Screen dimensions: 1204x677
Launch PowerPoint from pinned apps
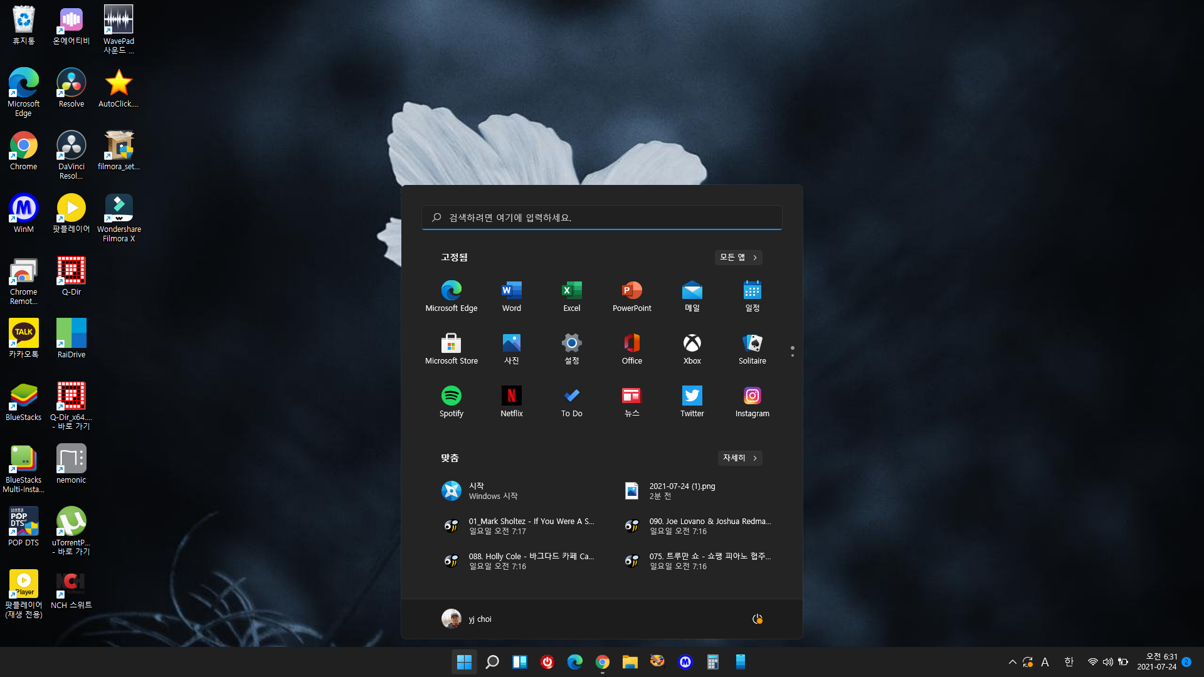coord(632,296)
